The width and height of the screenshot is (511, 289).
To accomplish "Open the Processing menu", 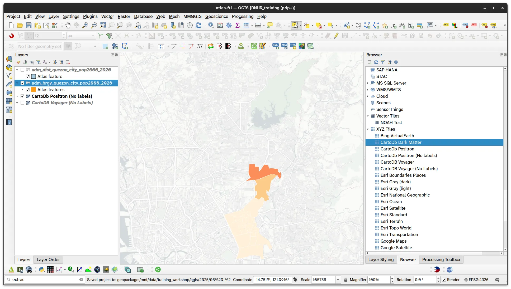I will [x=243, y=16].
